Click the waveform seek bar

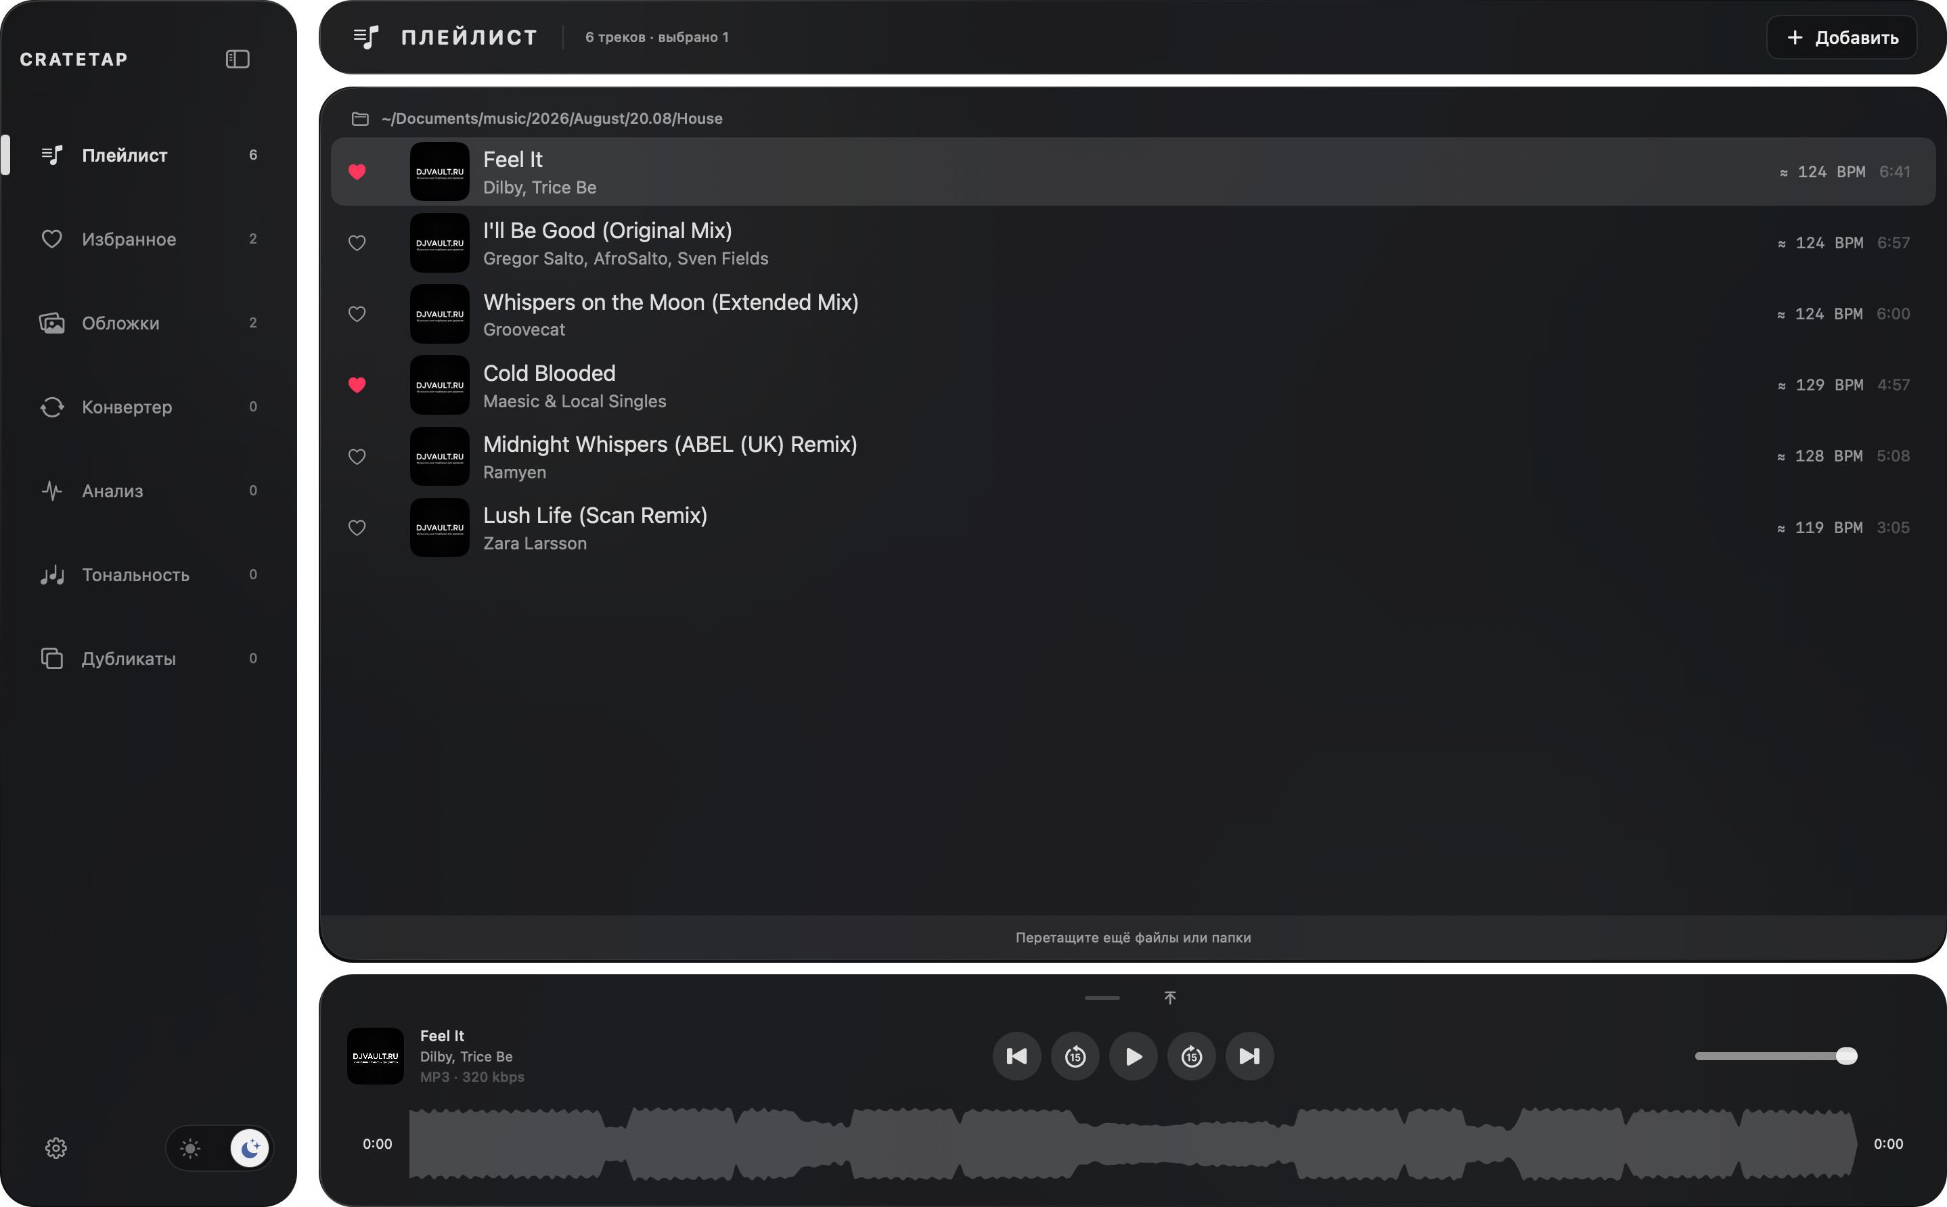(x=1133, y=1144)
